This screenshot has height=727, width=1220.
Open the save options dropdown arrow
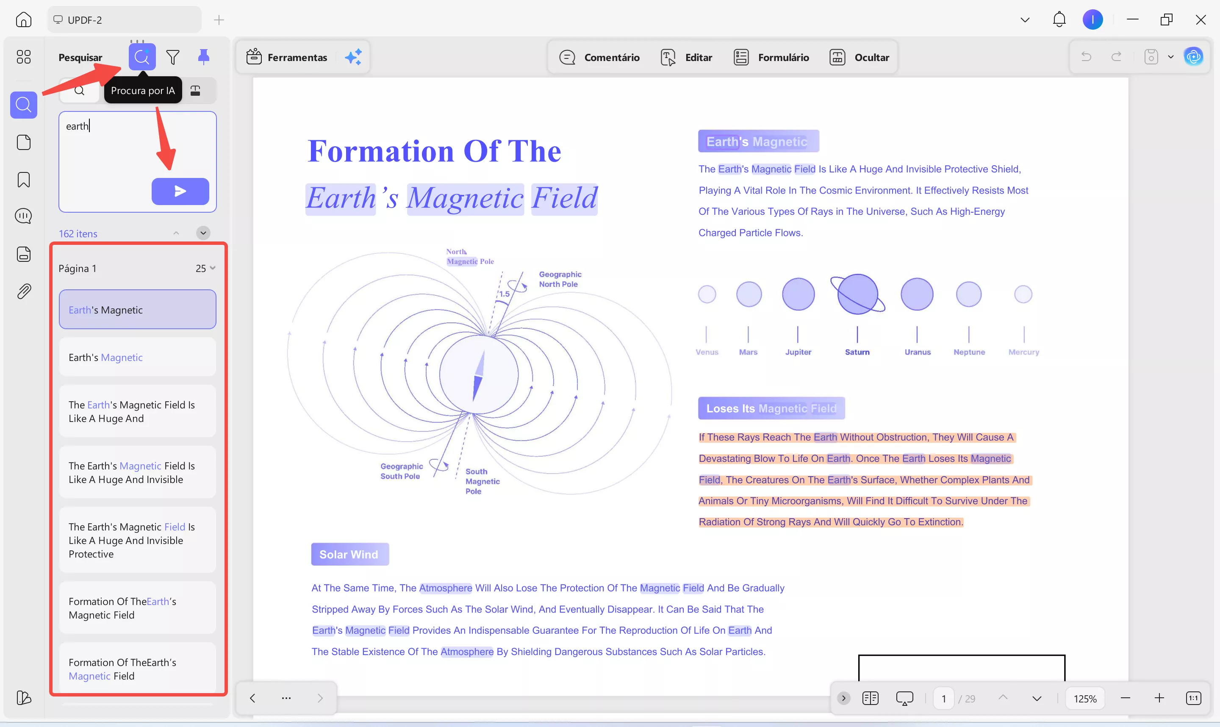pyautogui.click(x=1170, y=57)
